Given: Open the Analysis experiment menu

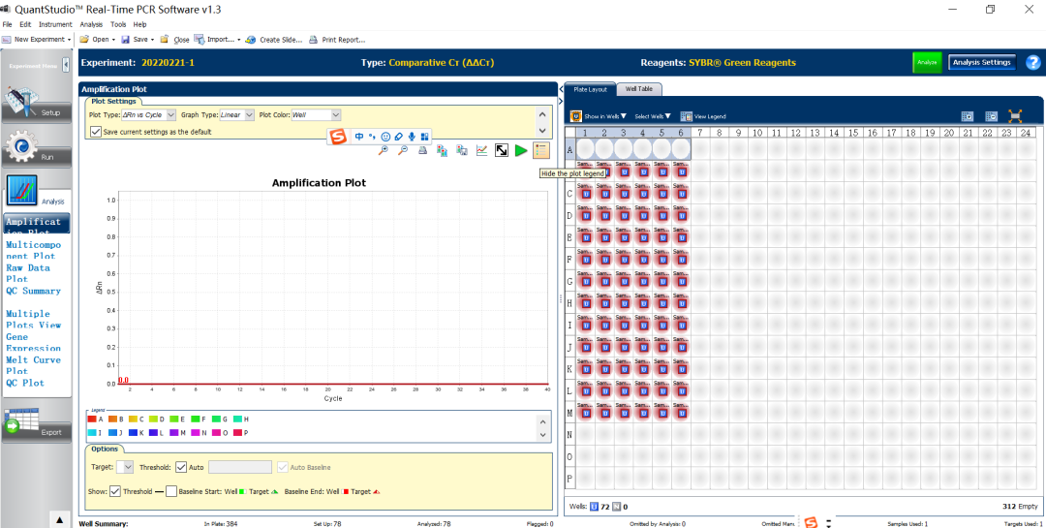Looking at the screenshot, I should point(35,192).
